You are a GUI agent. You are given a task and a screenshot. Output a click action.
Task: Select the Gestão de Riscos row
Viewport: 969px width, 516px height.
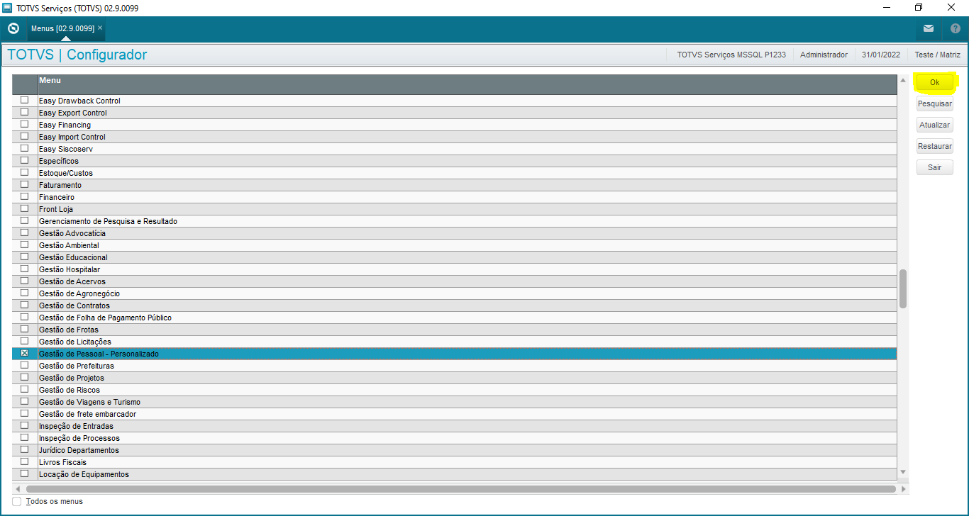coord(454,390)
